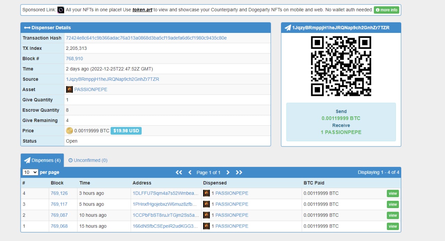
Task: Click the green more info button
Action: click(x=387, y=10)
